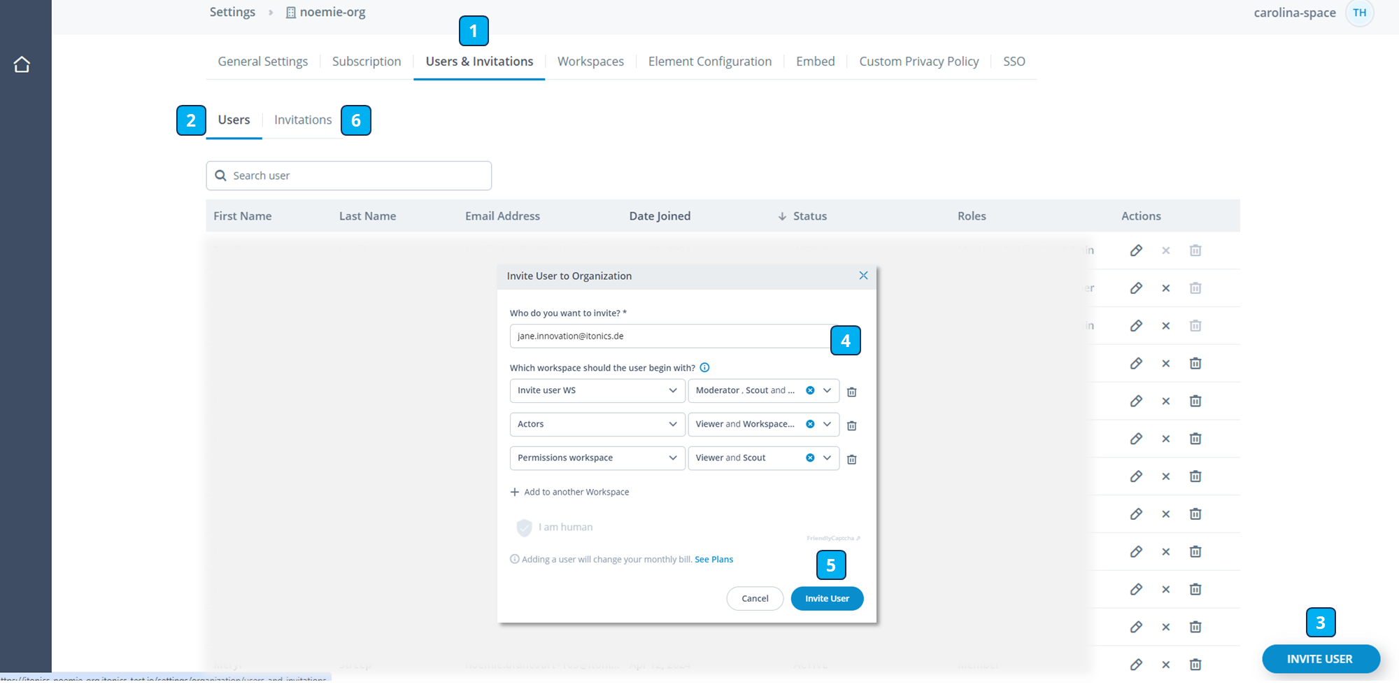1399x687 pixels.
Task: Clear the selected roles on the Viewer and Scout chip
Action: 810,458
